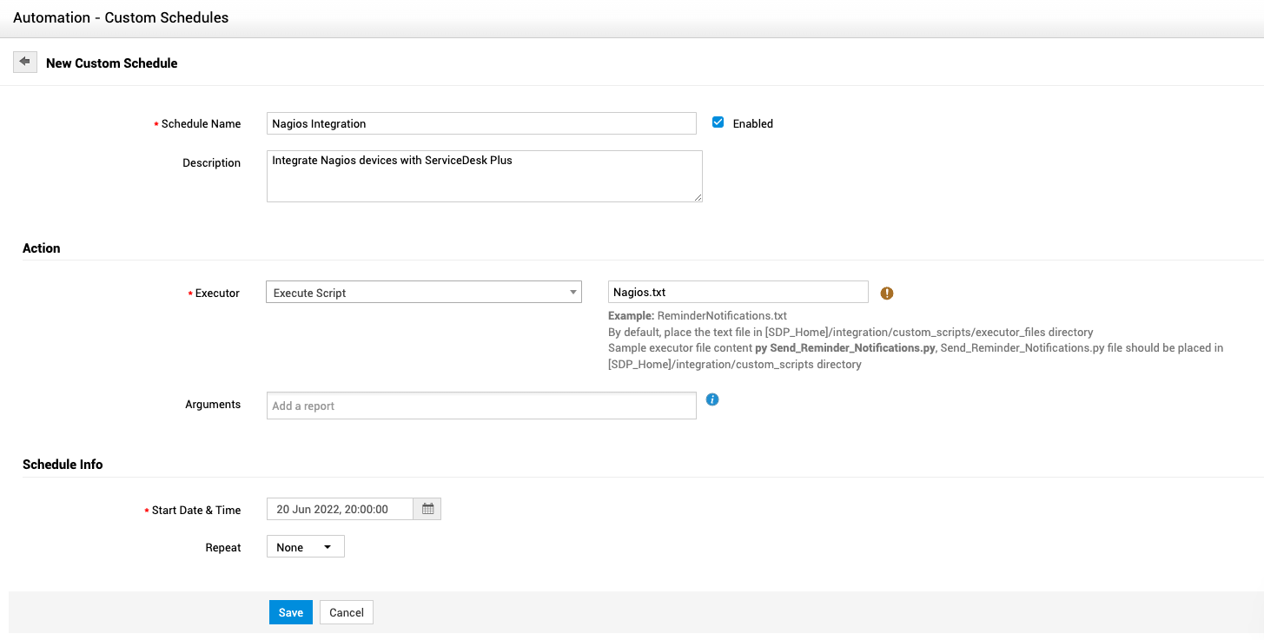Click the Executor label
Image resolution: width=1264 pixels, height=640 pixels.
coord(217,294)
